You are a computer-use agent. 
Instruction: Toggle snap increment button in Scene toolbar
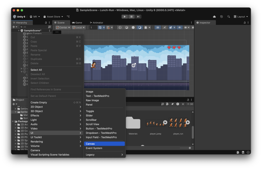click(x=108, y=27)
